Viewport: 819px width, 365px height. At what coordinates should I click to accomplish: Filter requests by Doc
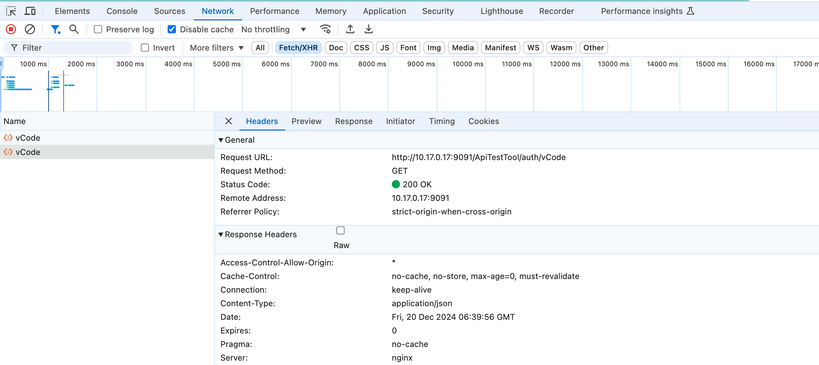(x=336, y=48)
